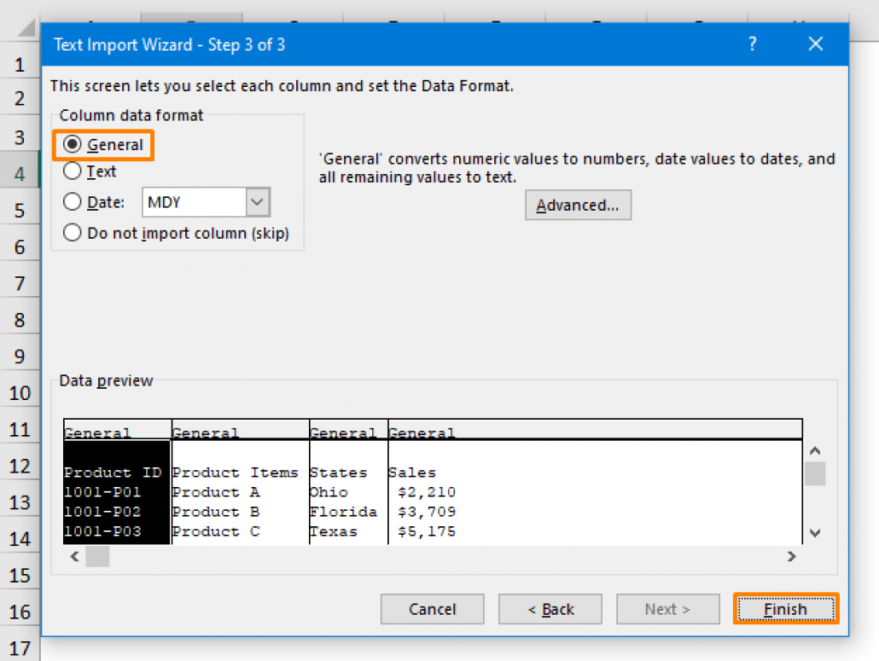Image resolution: width=879 pixels, height=661 pixels.
Task: Select the General data format option
Action: point(73,145)
